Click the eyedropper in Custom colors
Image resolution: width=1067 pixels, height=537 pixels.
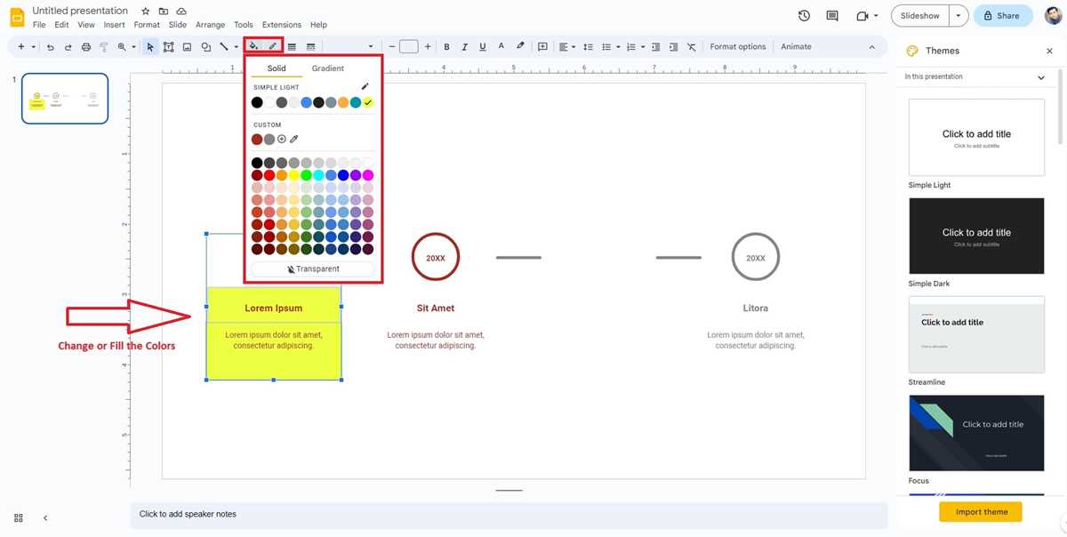pos(294,139)
